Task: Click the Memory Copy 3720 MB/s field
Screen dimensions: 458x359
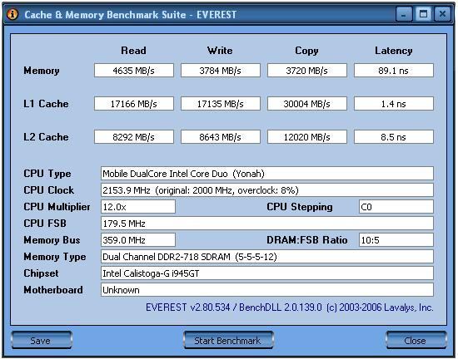Action: click(x=307, y=71)
